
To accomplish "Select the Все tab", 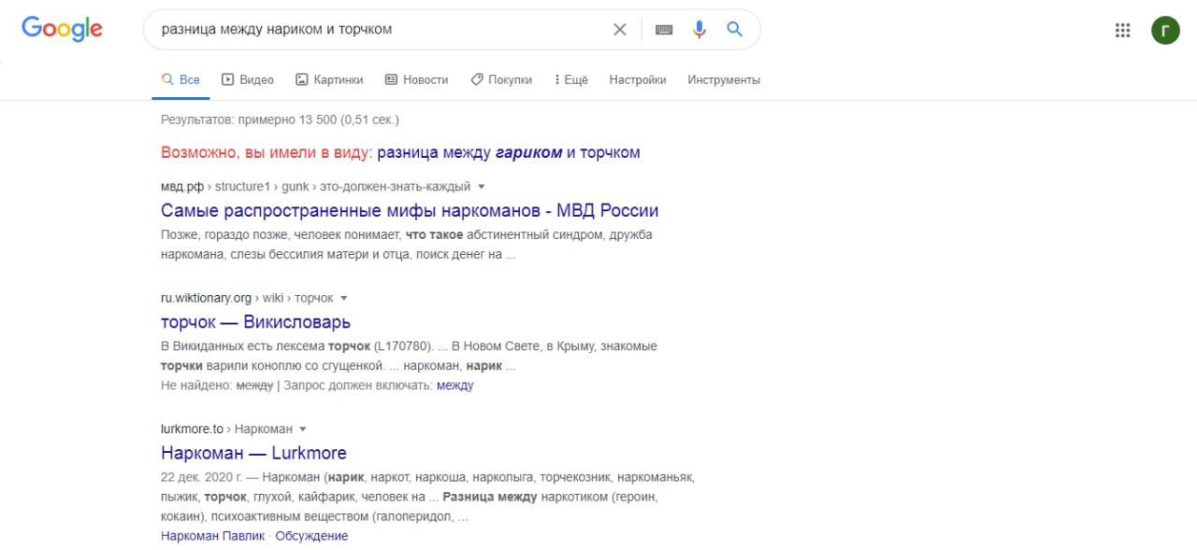I will pyautogui.click(x=180, y=80).
